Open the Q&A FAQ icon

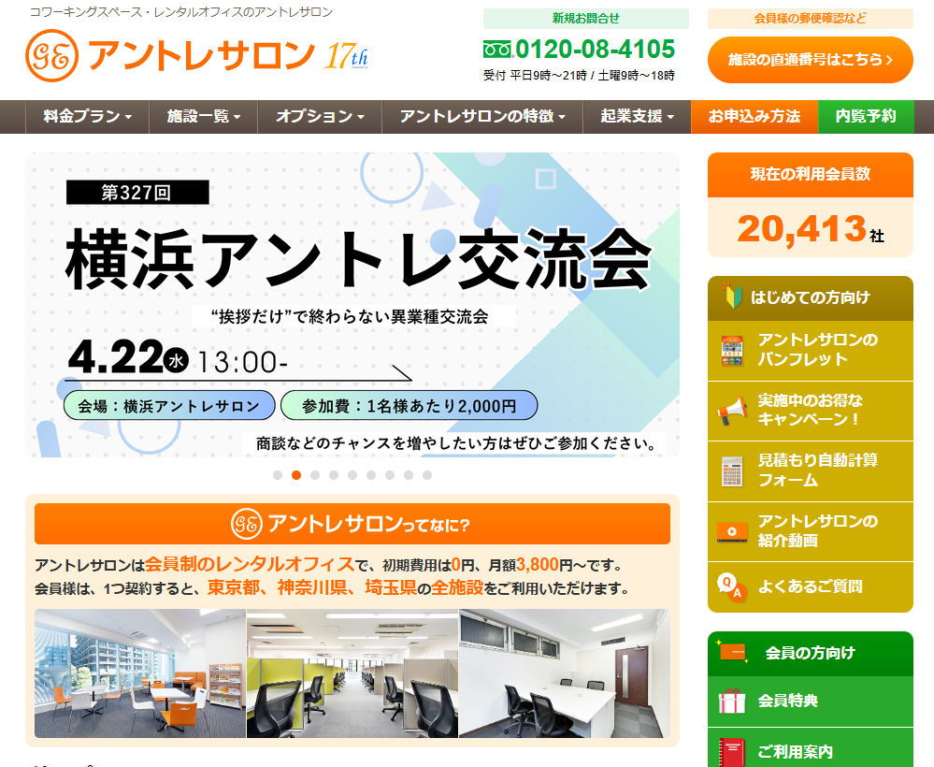click(731, 587)
